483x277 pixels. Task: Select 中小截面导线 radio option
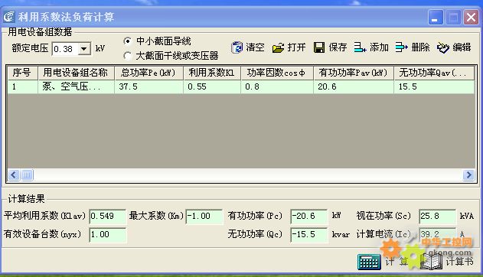pos(127,41)
